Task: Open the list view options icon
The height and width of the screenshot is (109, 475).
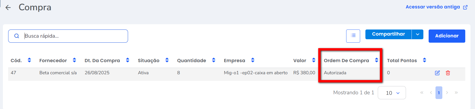Action: [x=353, y=36]
